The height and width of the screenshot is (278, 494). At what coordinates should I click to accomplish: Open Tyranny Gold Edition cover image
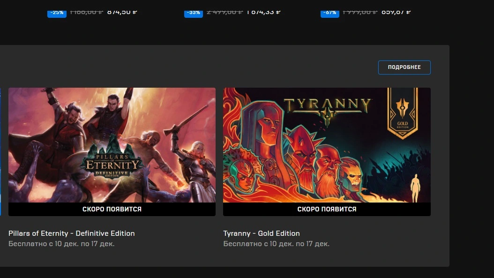point(327,145)
